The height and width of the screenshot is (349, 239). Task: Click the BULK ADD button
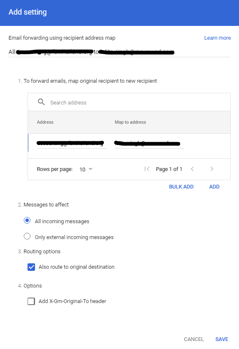181,187
